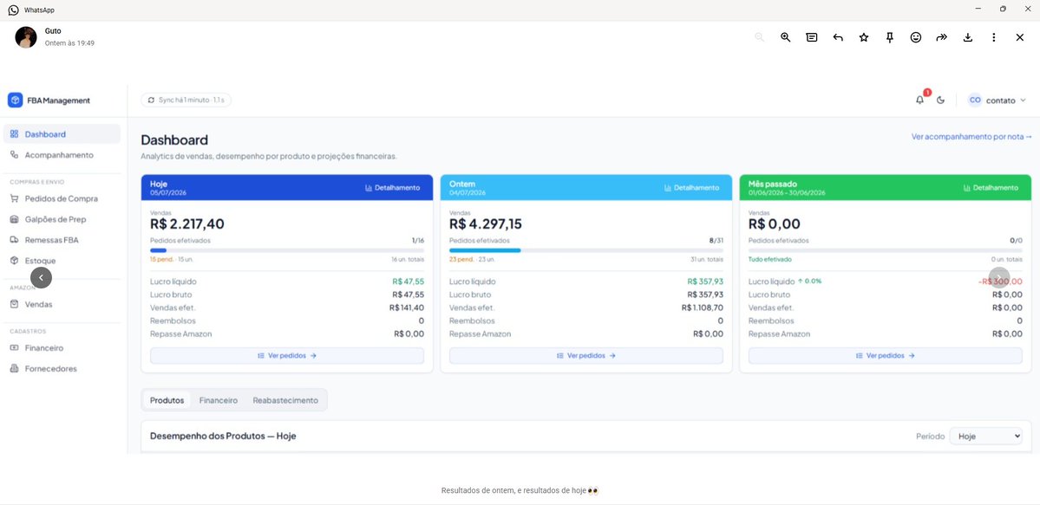1040x505 pixels.
Task: Open notifications bell with red badge
Action: click(920, 100)
